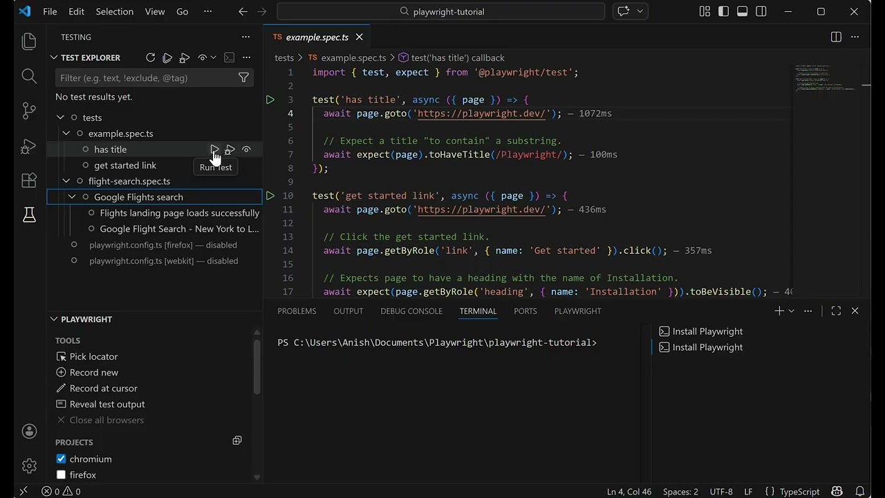Collapse flight-search.spec.ts in test tree
Image resolution: width=885 pixels, height=498 pixels.
tap(66, 181)
